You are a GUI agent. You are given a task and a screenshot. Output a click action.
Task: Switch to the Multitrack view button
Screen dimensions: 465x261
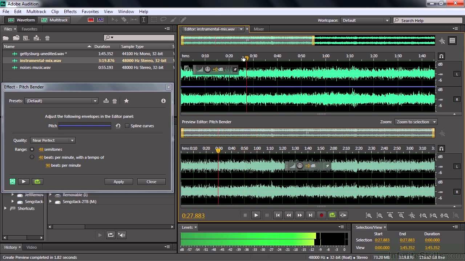pos(55,20)
